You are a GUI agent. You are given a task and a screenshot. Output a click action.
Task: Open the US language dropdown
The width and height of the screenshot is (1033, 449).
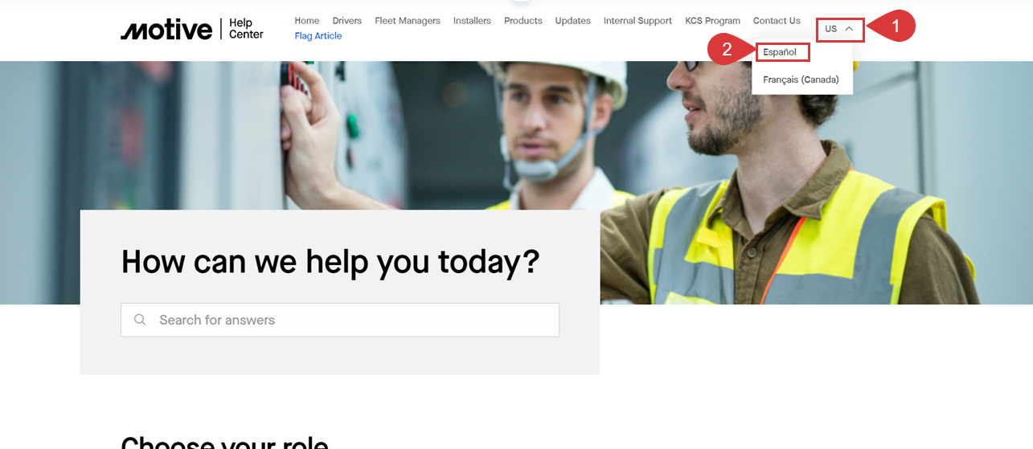839,29
